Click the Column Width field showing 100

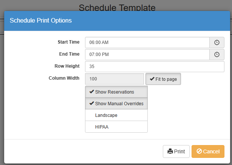click(114, 79)
